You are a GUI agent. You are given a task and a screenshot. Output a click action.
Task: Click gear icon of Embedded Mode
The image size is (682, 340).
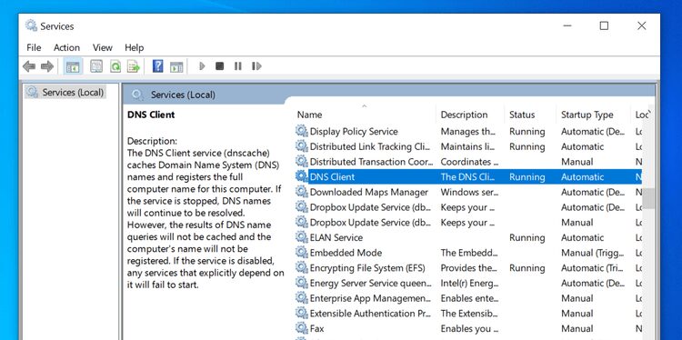301,252
